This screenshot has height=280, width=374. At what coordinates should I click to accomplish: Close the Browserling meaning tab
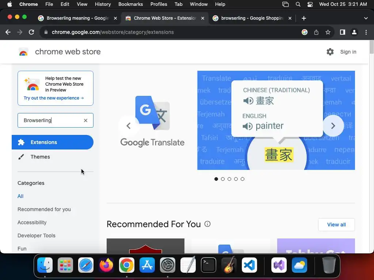coord(115,18)
